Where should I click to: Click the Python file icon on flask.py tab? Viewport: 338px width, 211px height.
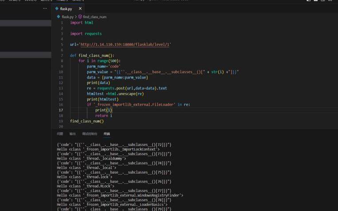[57, 8]
